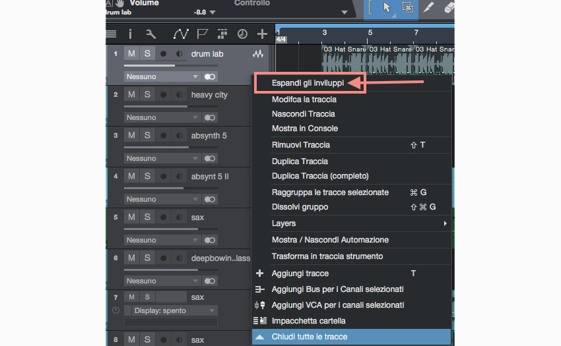Mute the drum lab track
561x346 pixels.
131,54
